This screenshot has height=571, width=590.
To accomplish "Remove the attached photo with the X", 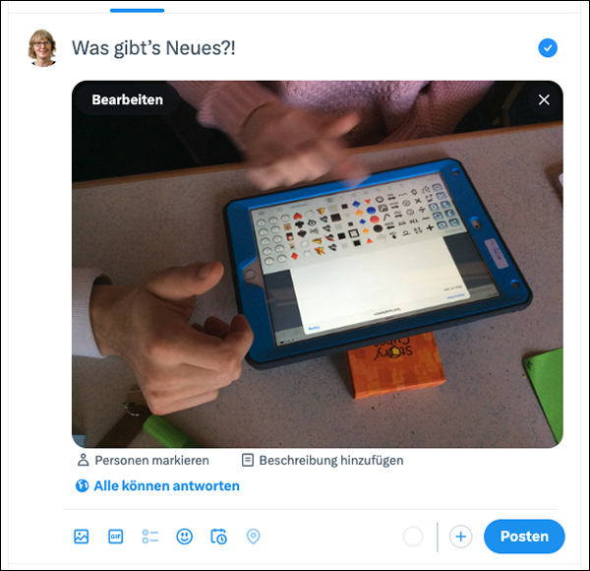I will 544,99.
